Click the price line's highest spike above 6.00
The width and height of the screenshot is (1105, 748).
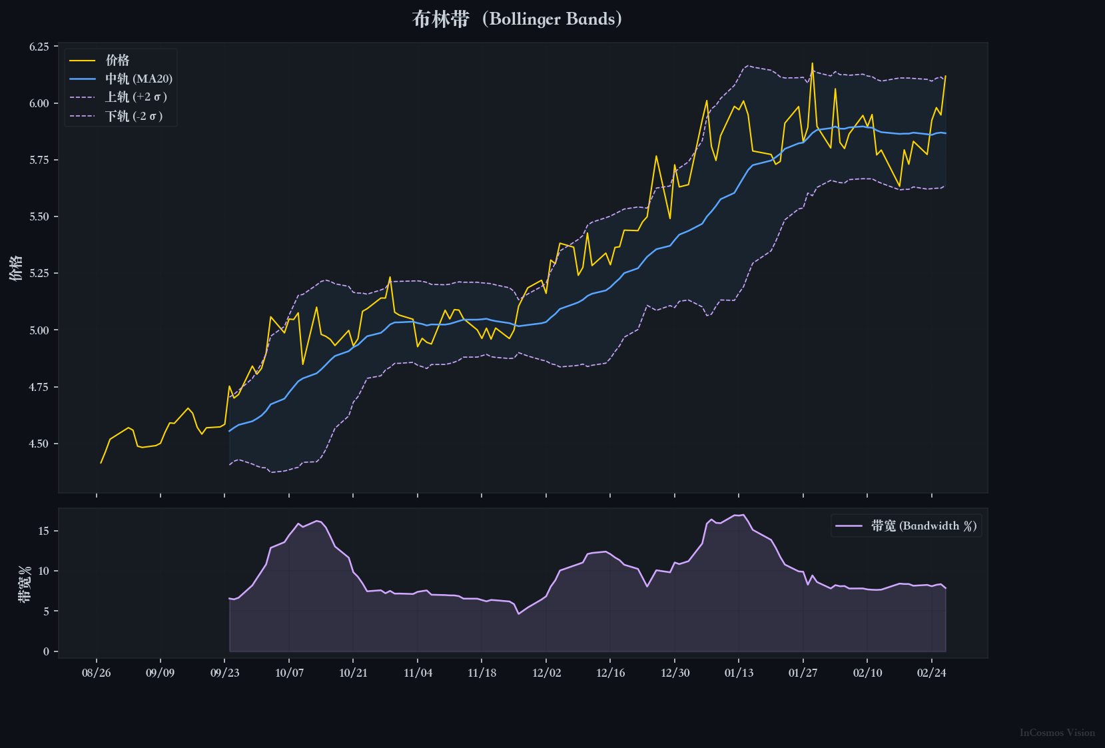click(x=812, y=64)
